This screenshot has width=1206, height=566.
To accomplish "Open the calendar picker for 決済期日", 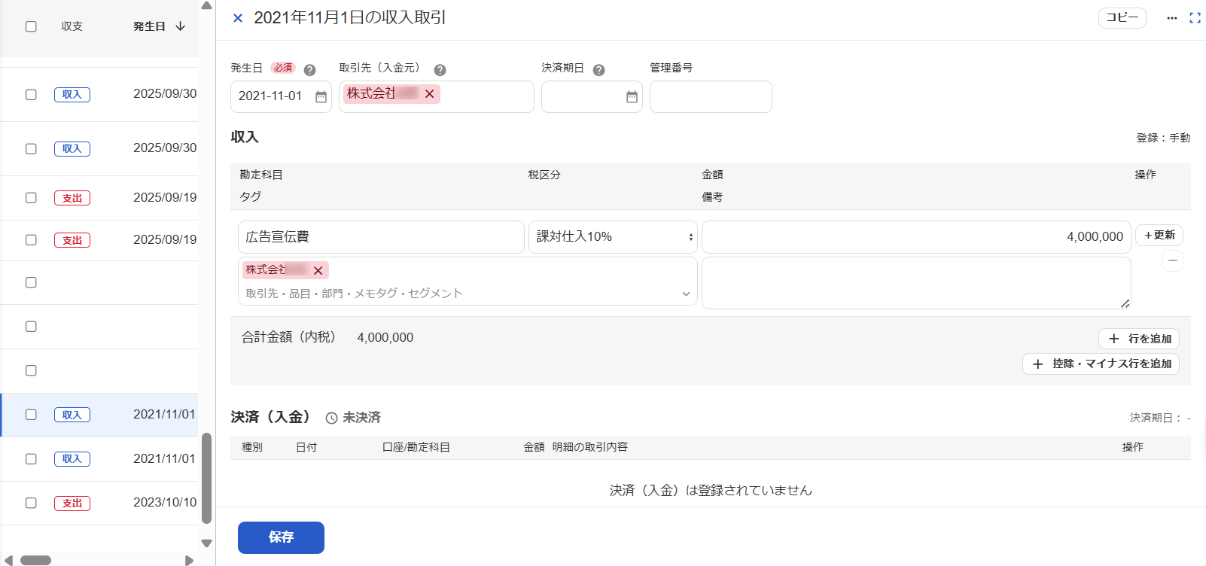I will coord(632,97).
